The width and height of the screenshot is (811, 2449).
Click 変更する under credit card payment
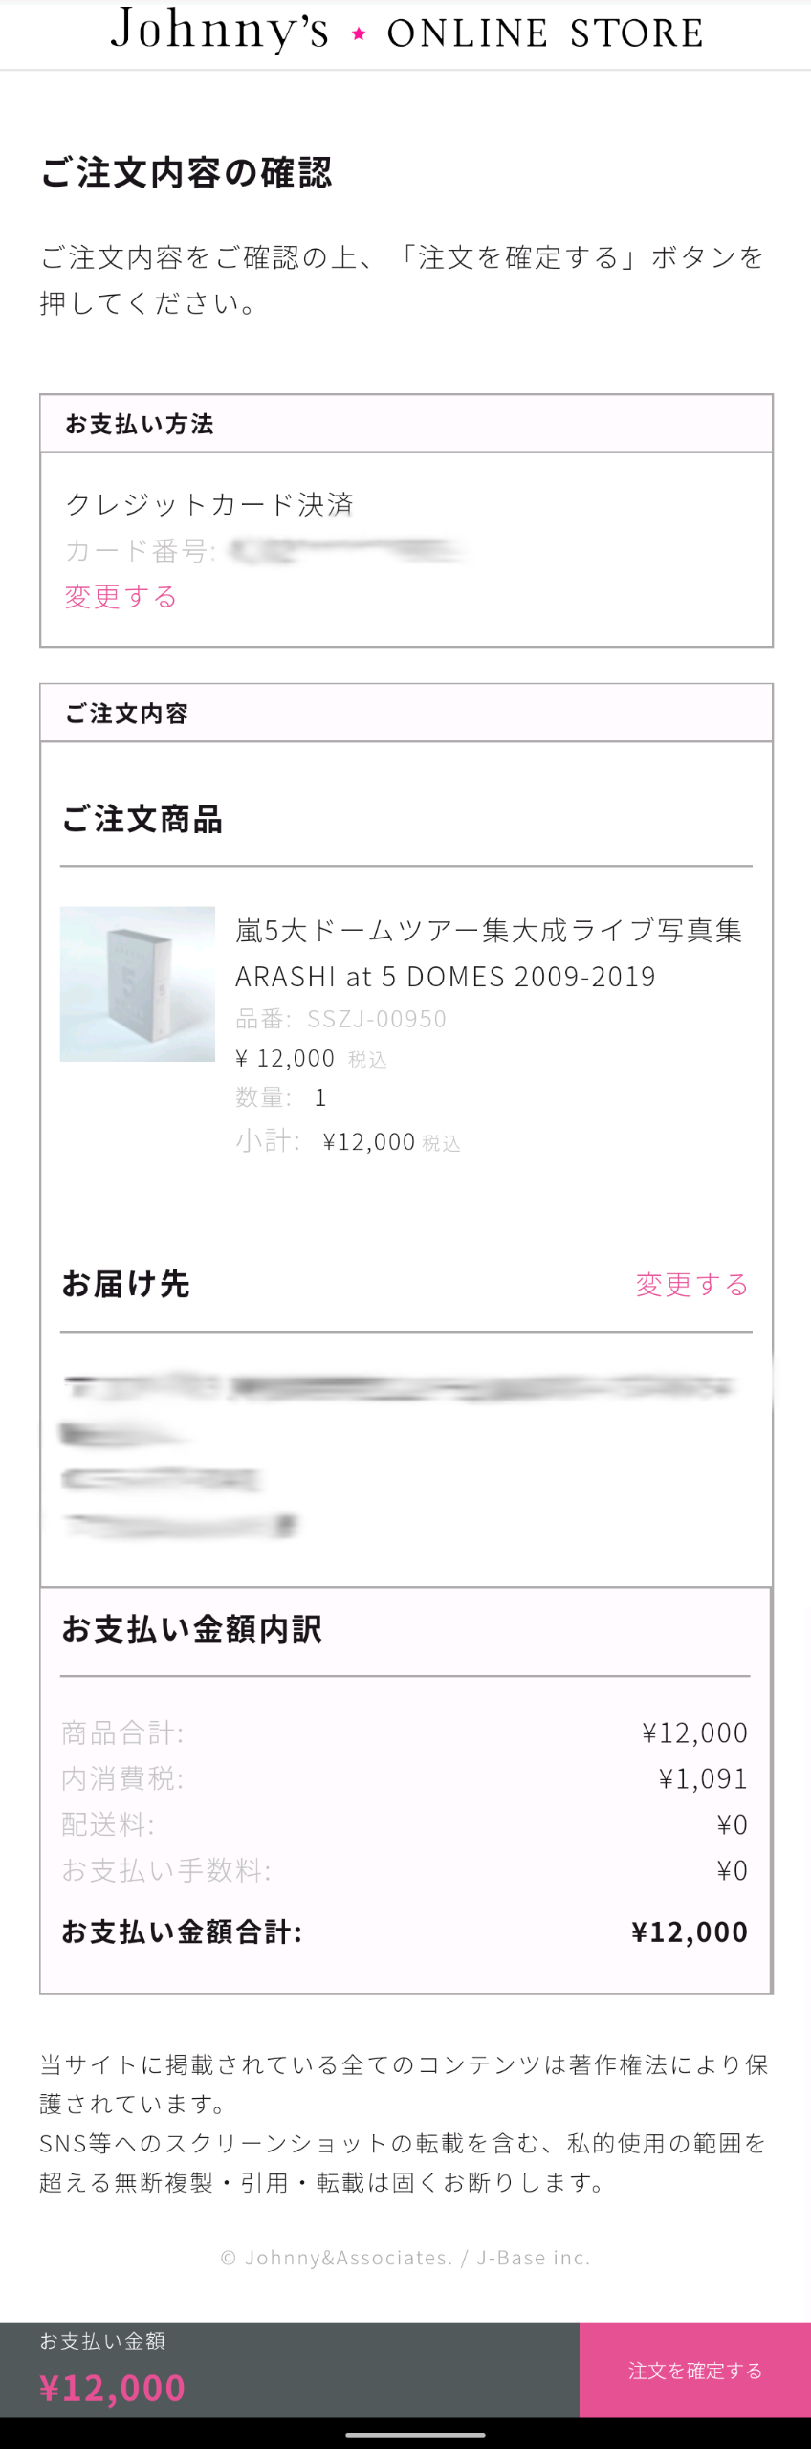pyautogui.click(x=121, y=596)
